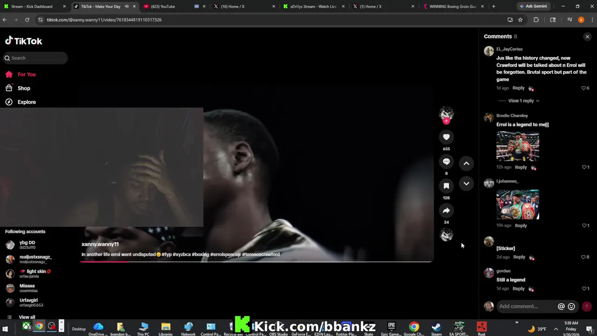This screenshot has height=336, width=597.
Task: Open xanny.wanny11 creator name on video
Action: (x=100, y=244)
